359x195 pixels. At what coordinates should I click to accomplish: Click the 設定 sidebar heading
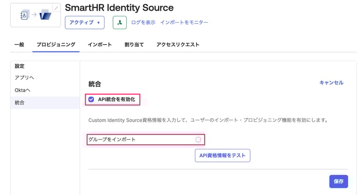(x=19, y=66)
